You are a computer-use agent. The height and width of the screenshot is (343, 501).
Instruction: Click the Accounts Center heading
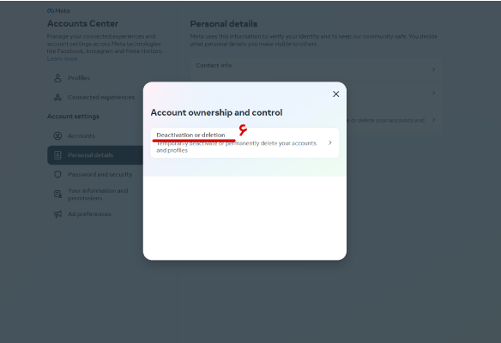[x=82, y=24]
